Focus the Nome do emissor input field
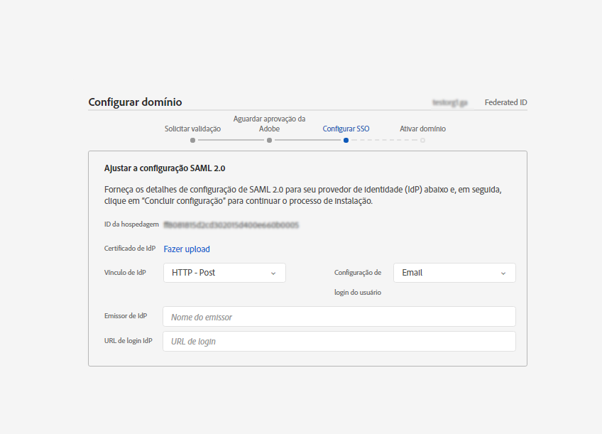602x434 pixels. (339, 317)
